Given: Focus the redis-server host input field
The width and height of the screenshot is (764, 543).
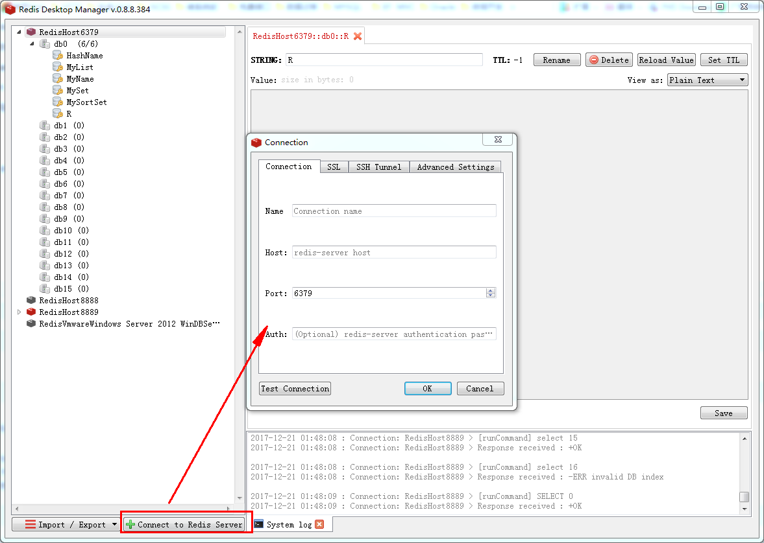Looking at the screenshot, I should pyautogui.click(x=394, y=253).
